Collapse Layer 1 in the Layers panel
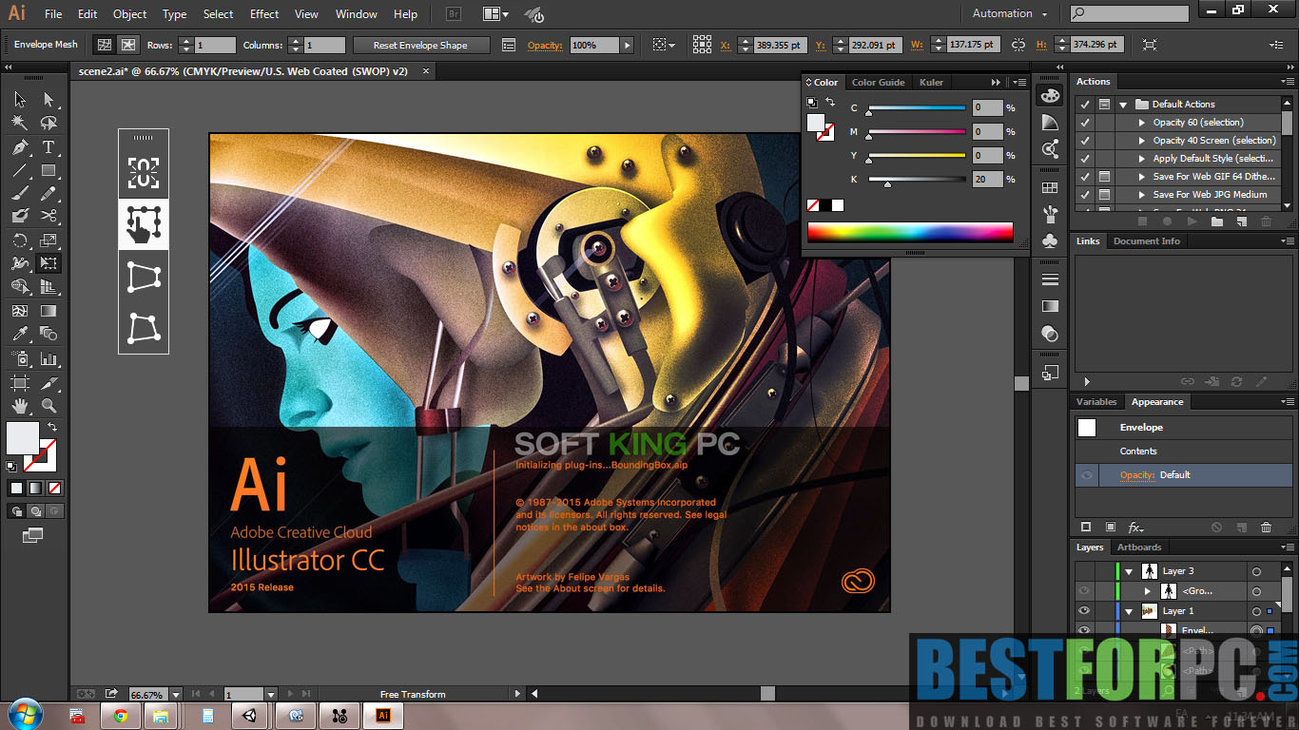This screenshot has height=730, width=1299. [1129, 611]
